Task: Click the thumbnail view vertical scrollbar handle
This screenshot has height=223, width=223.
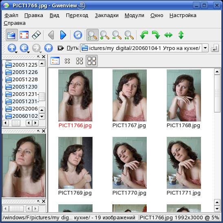Action: pyautogui.click(x=217, y=93)
